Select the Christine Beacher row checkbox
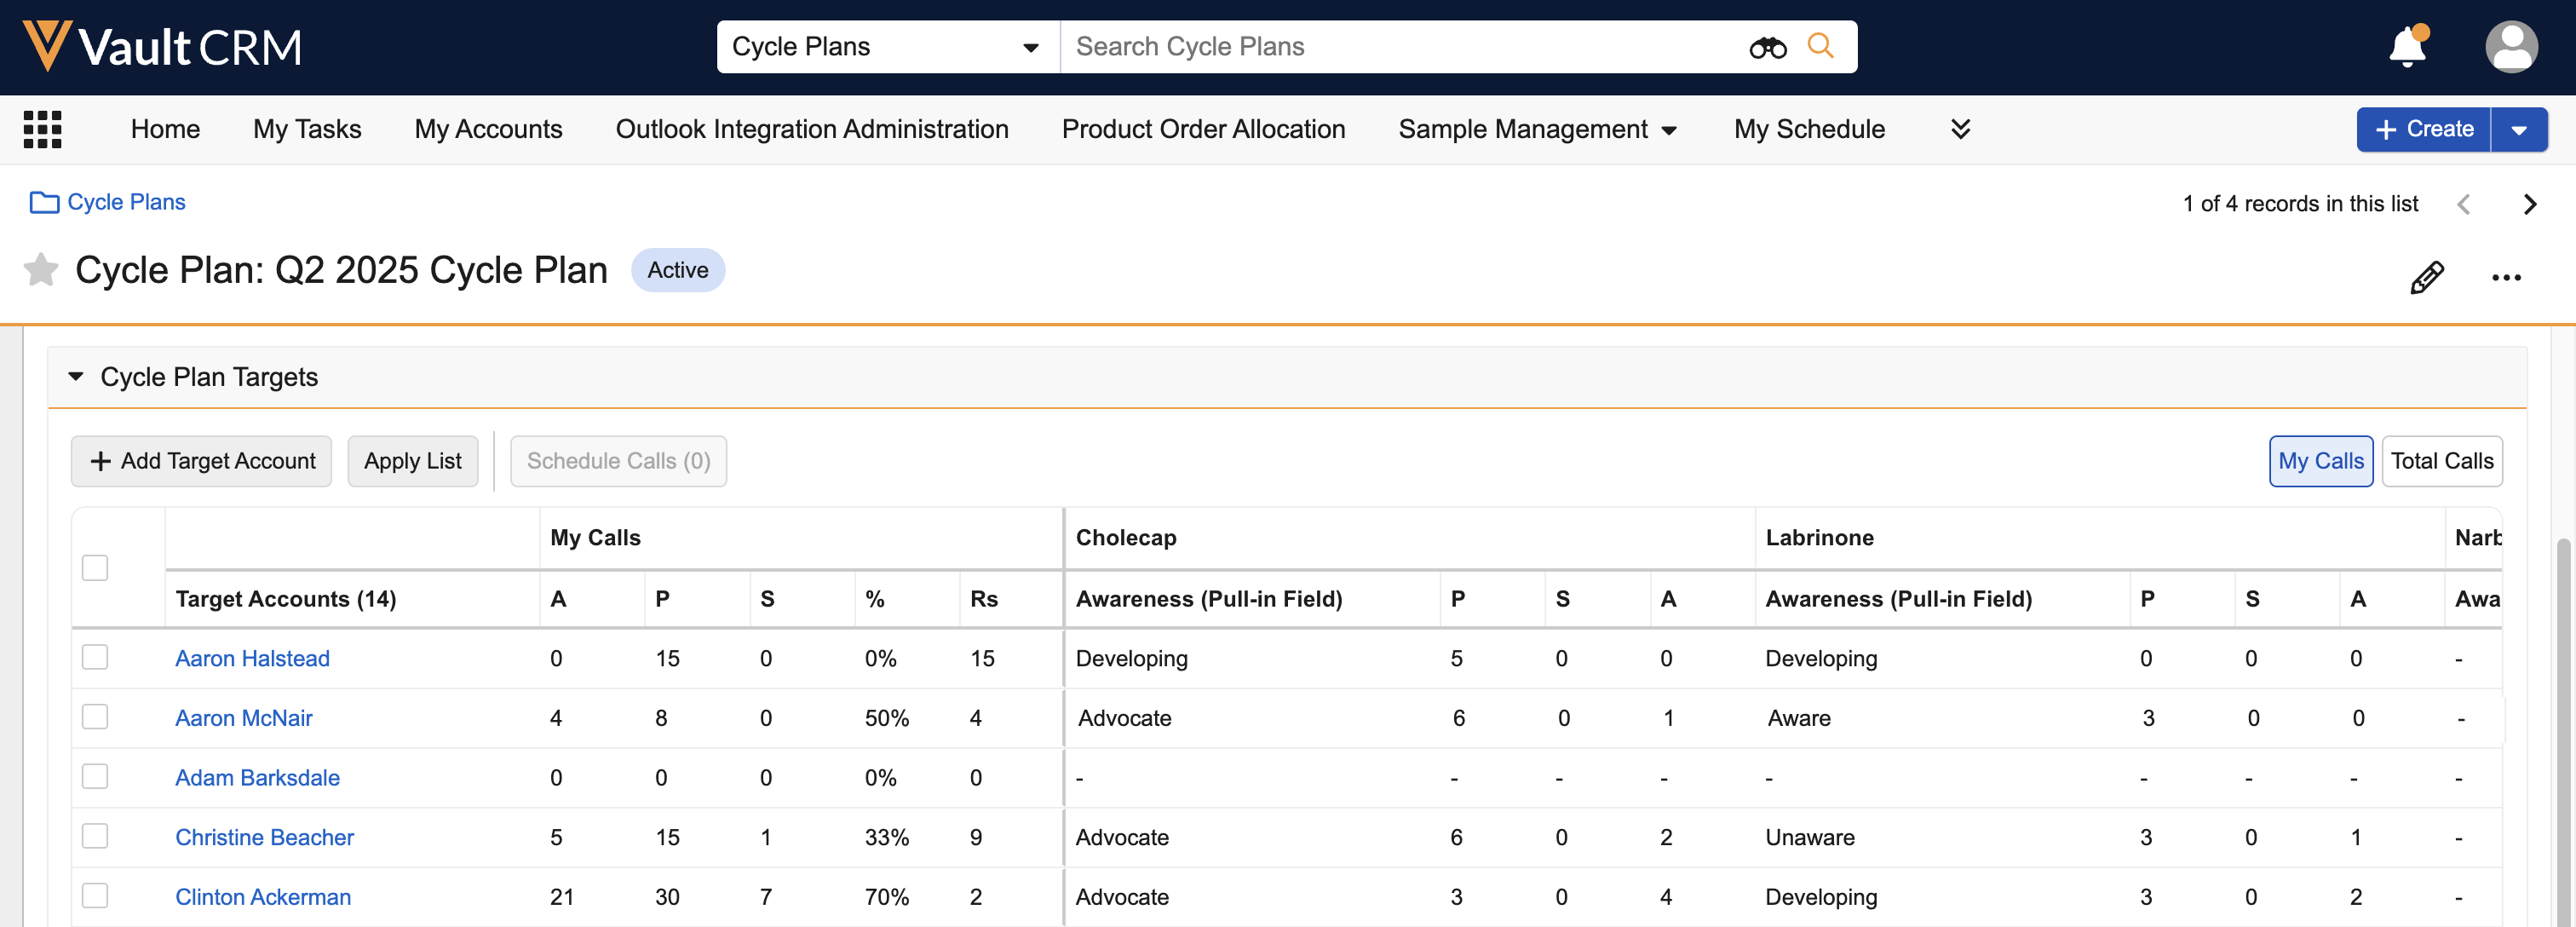This screenshot has height=927, width=2576. 95,836
